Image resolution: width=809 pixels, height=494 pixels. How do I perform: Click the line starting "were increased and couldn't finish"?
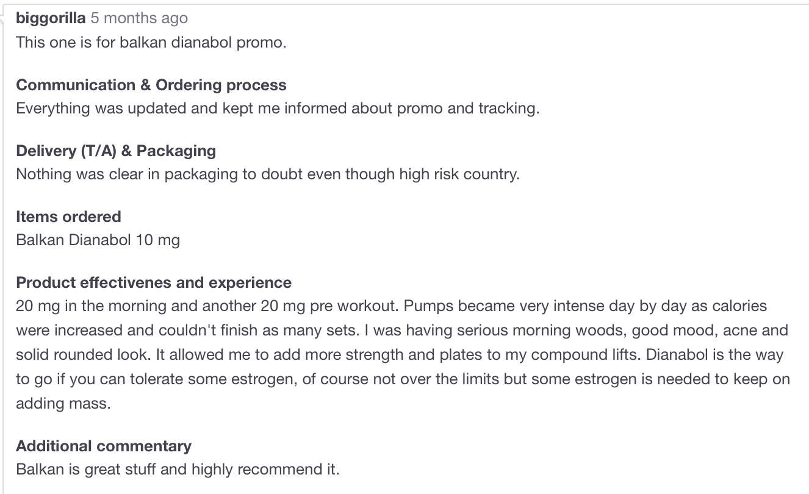coord(401,331)
